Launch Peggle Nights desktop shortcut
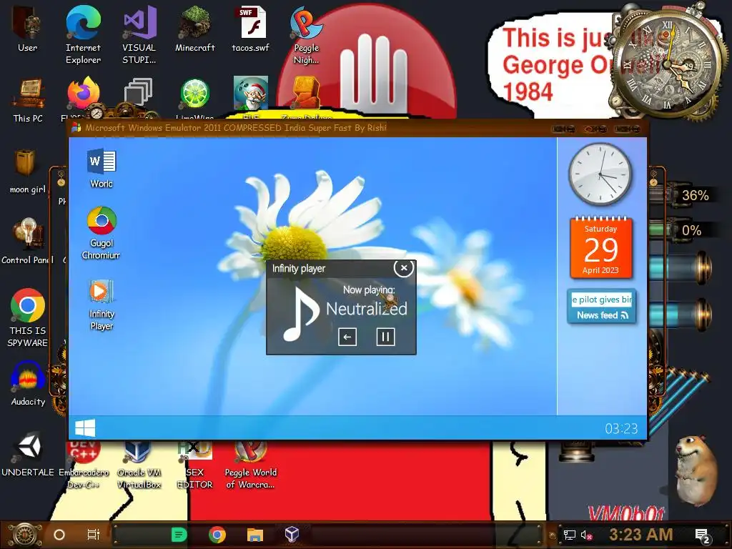 pyautogui.click(x=306, y=34)
